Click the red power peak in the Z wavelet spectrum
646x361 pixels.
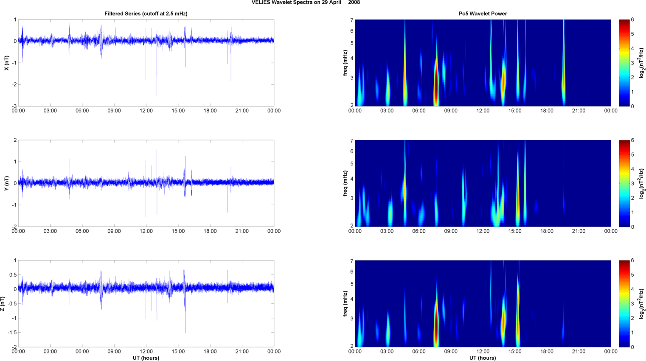(x=436, y=327)
